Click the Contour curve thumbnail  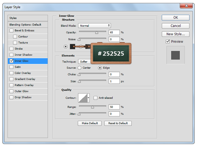[x=82, y=98]
